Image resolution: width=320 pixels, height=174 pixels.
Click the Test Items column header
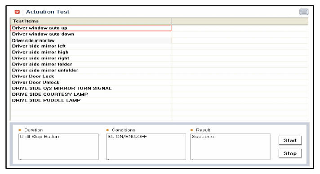(x=91, y=21)
